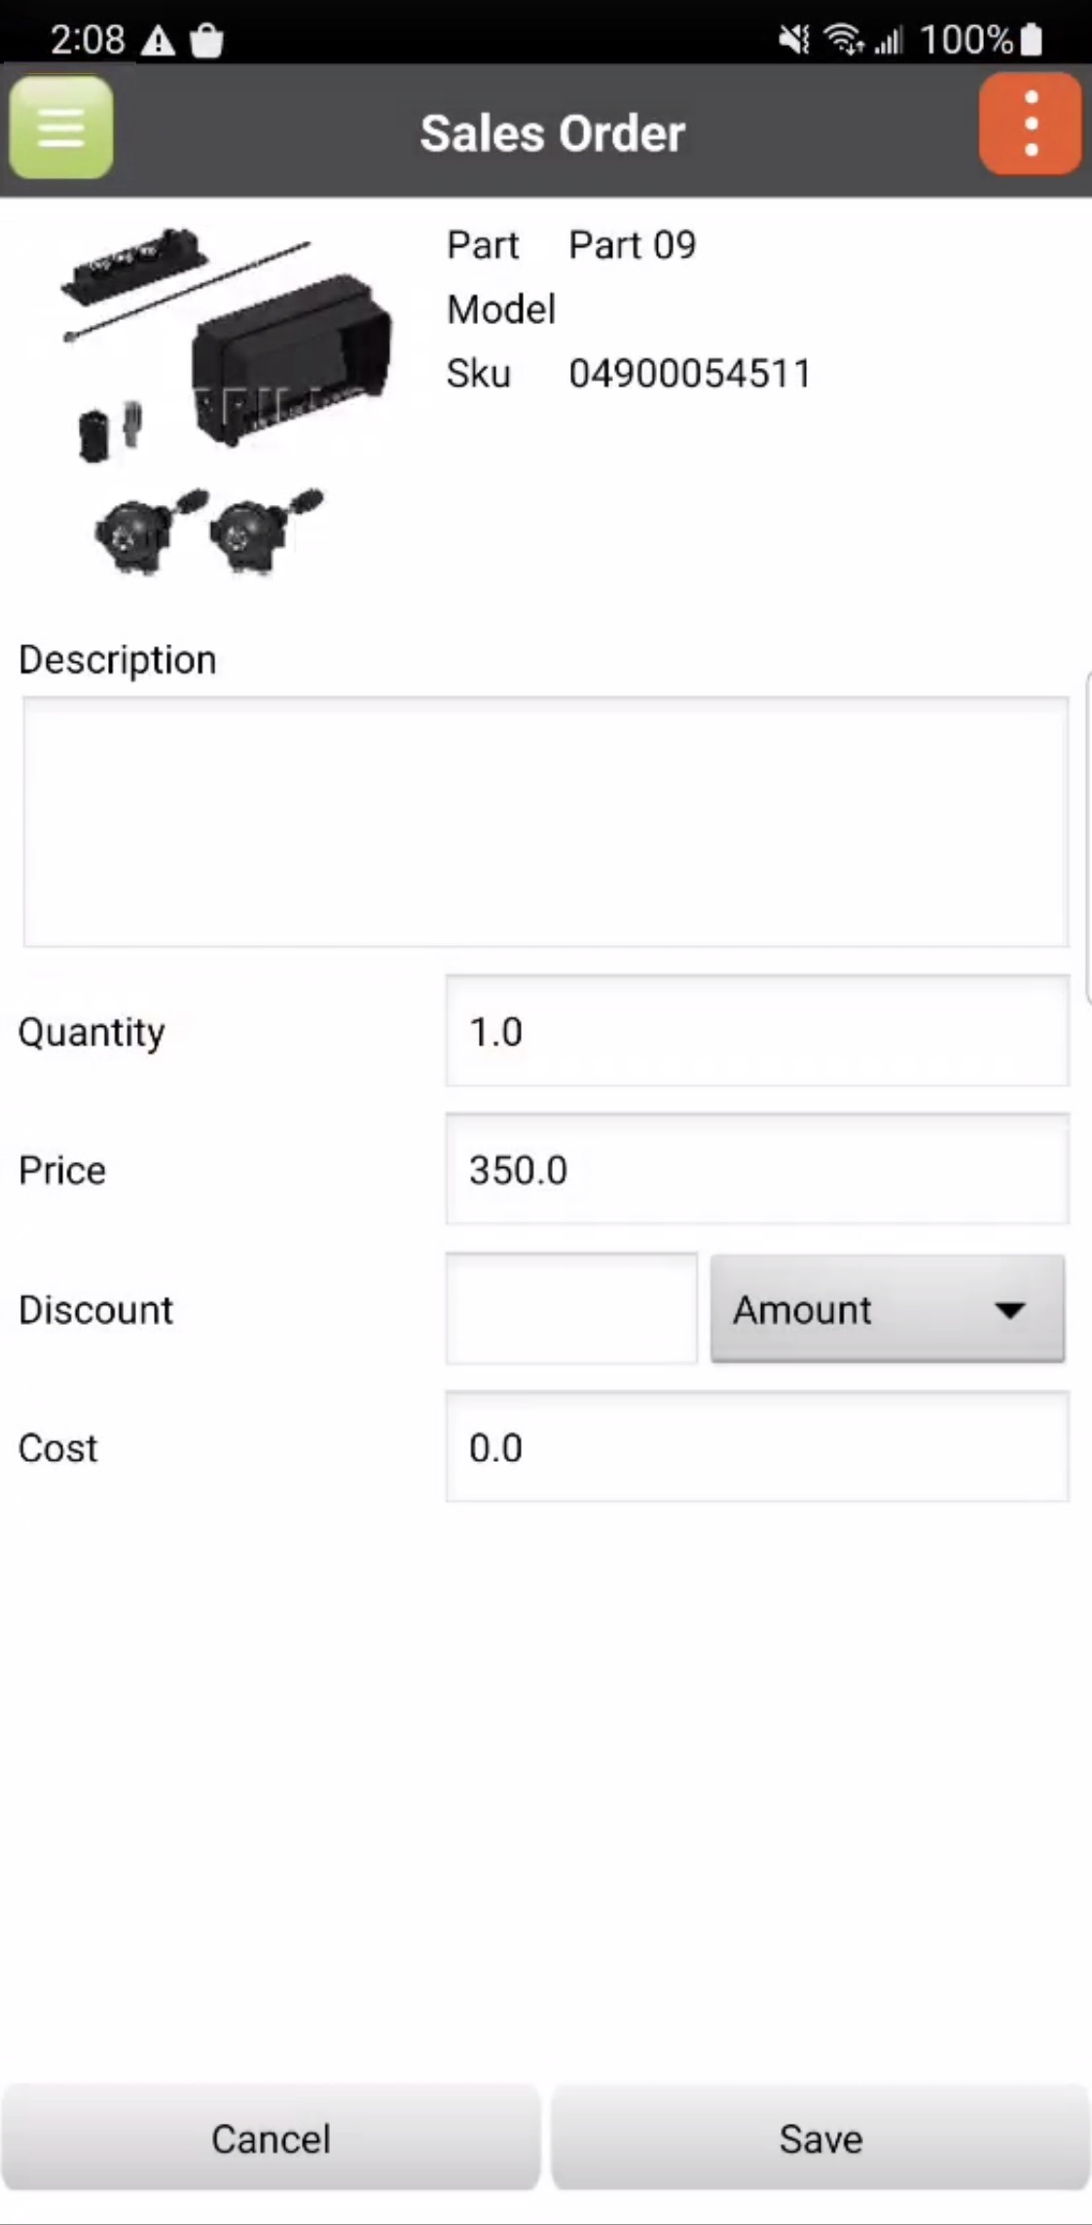Viewport: 1092px width, 2225px height.
Task: Tap the muted sound status icon
Action: pos(794,40)
